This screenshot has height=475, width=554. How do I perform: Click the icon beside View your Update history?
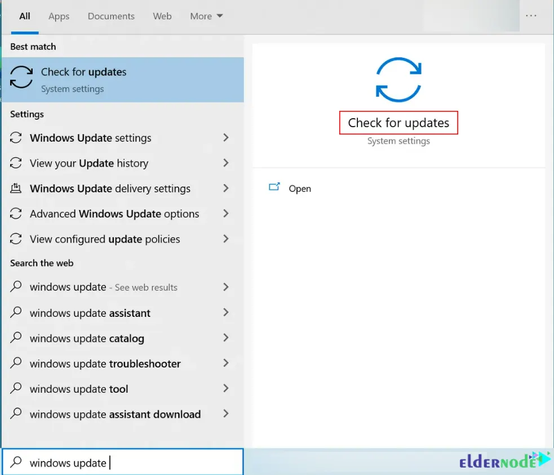pos(16,163)
